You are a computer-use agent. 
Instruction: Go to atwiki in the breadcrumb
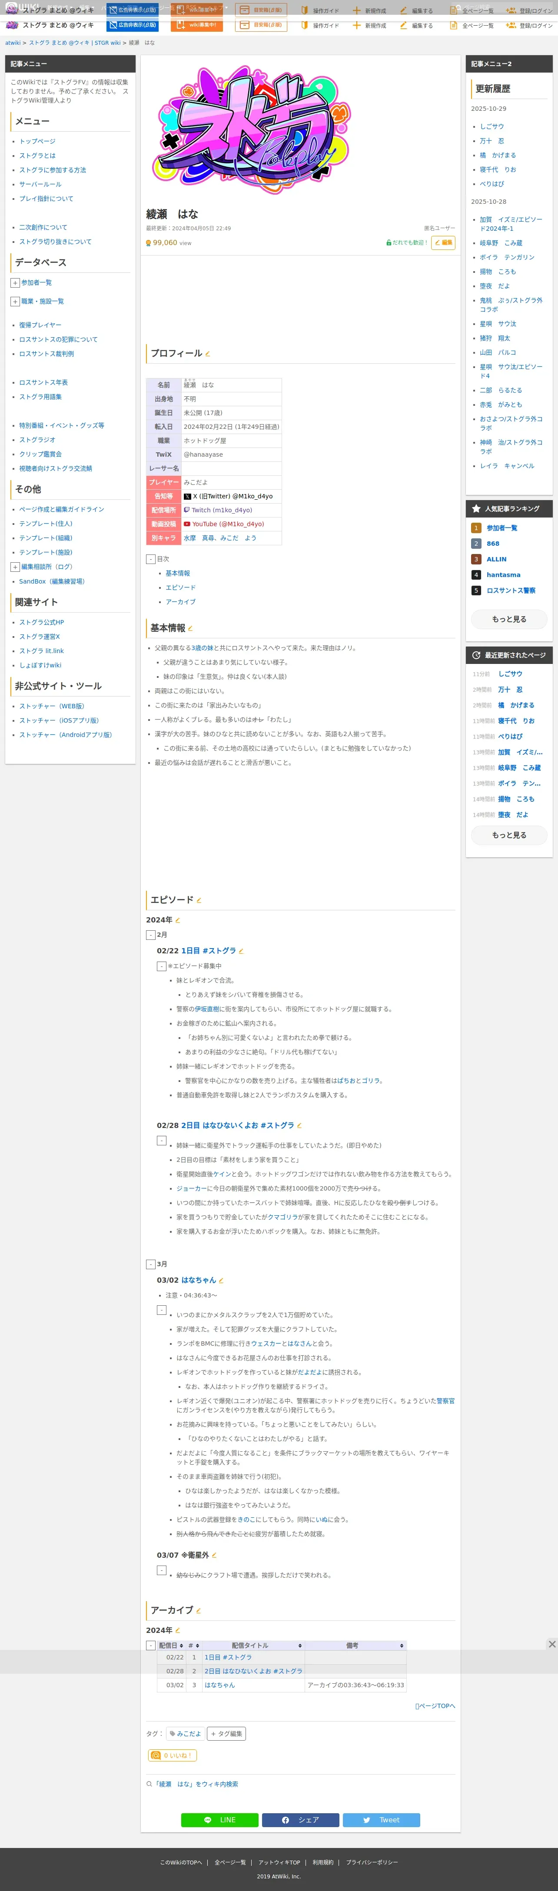tap(13, 43)
